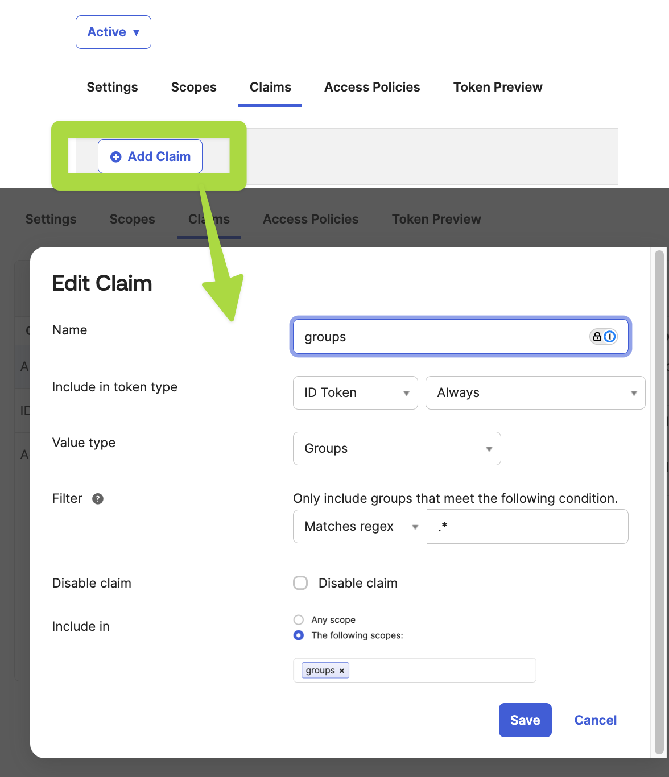This screenshot has width=669, height=777.
Task: Click the plus icon on Add Claim
Action: pyautogui.click(x=115, y=157)
